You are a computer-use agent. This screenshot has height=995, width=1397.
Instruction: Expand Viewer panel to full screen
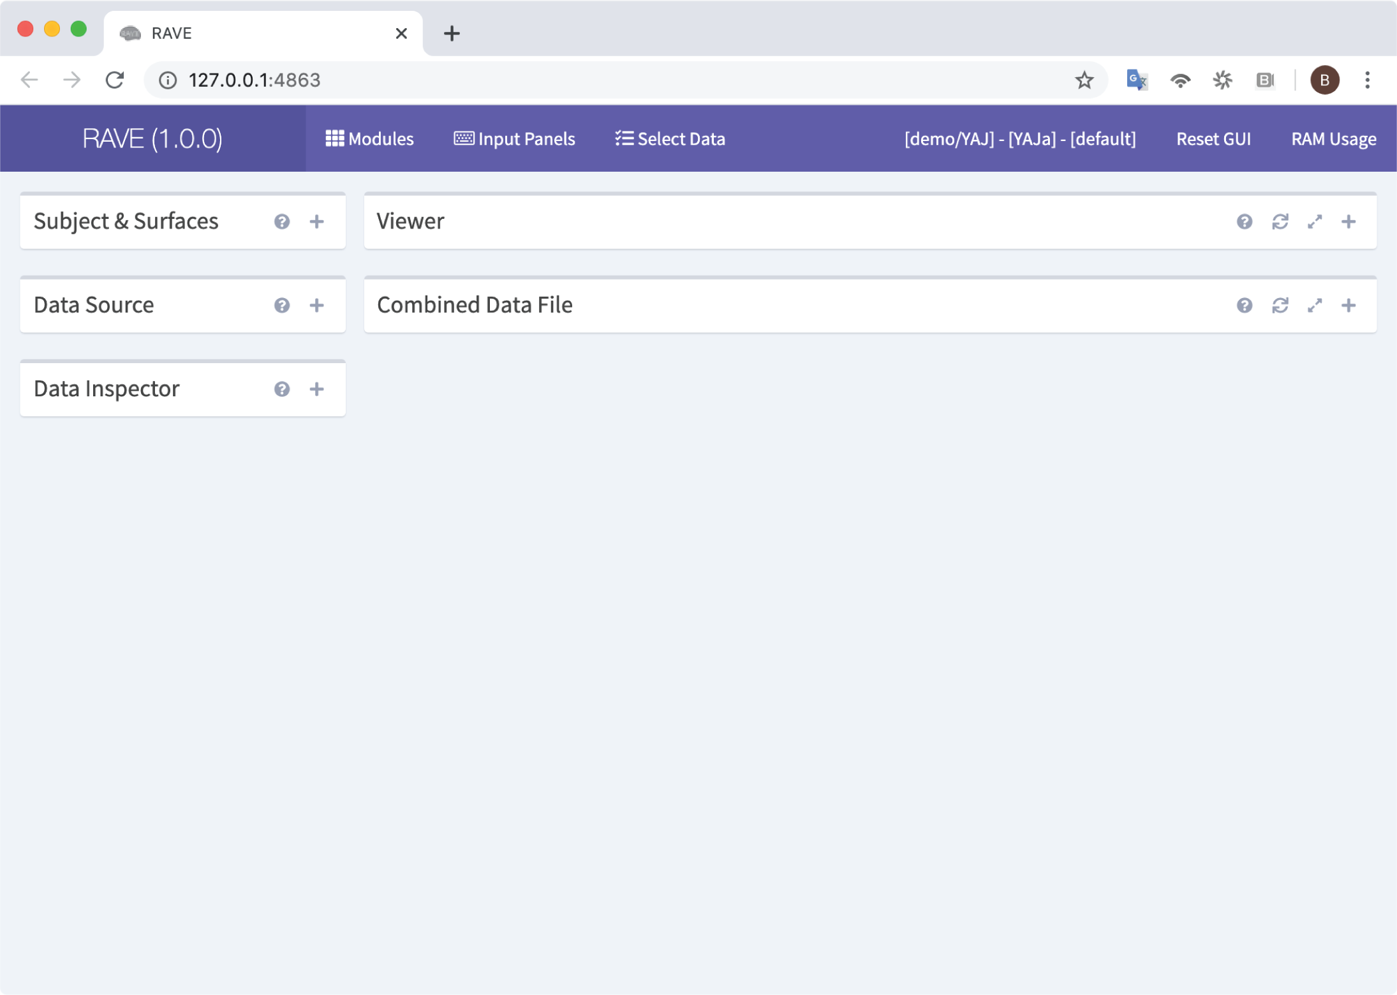[1314, 221]
